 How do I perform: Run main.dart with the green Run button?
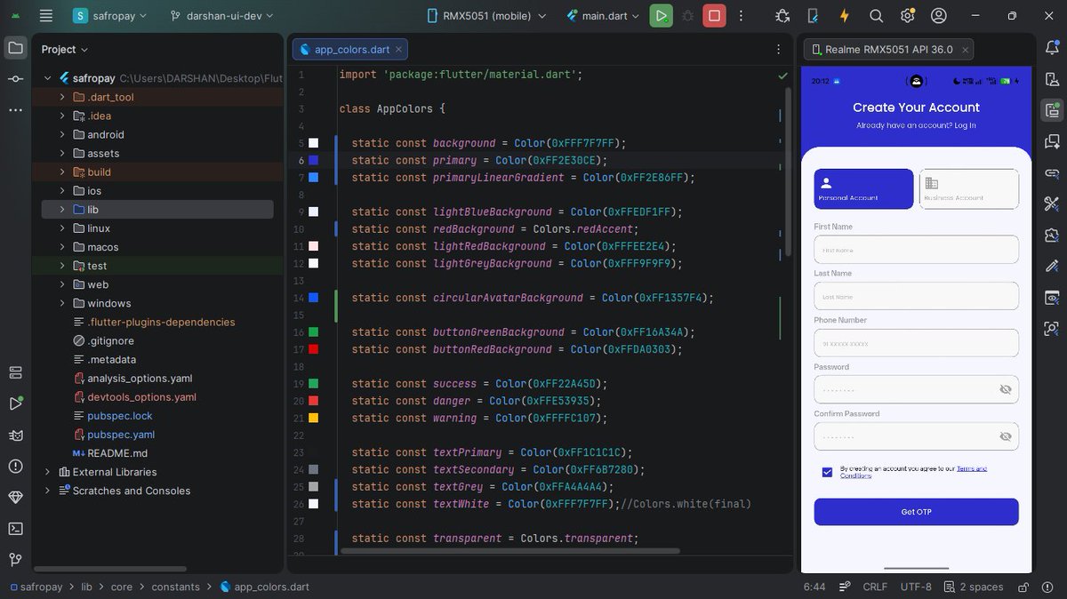(x=661, y=15)
